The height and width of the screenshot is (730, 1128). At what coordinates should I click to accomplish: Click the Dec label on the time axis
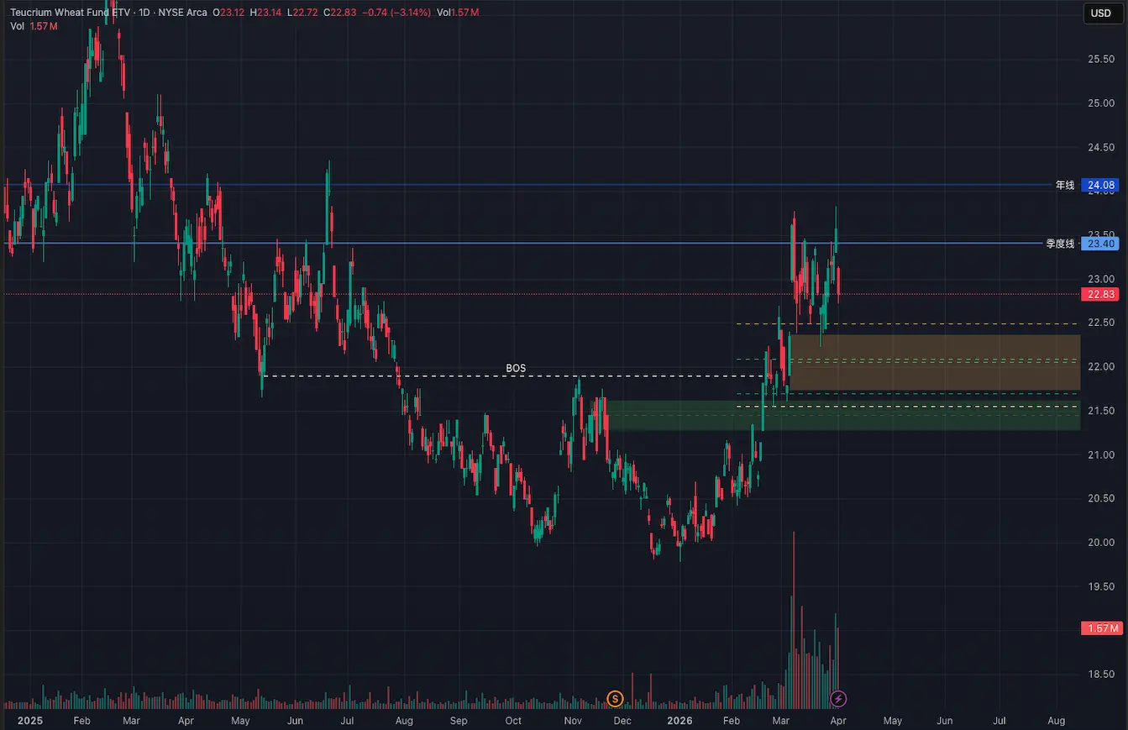pos(622,721)
